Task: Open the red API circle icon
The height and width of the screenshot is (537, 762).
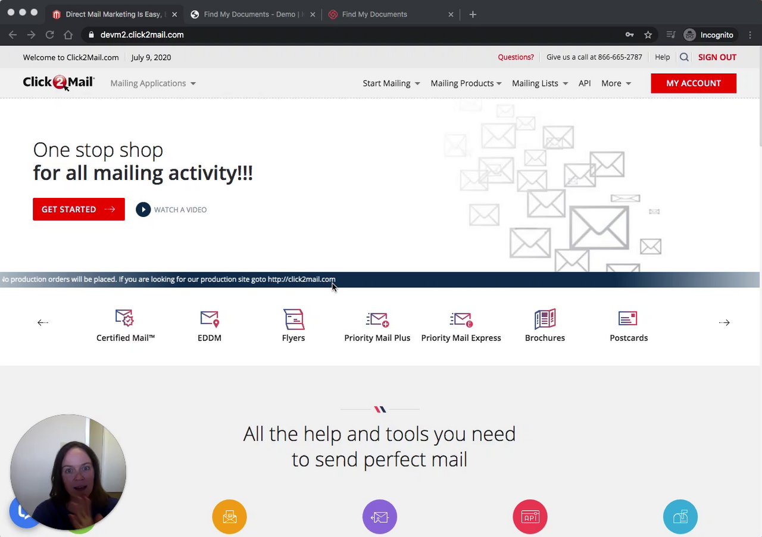Action: click(x=530, y=517)
